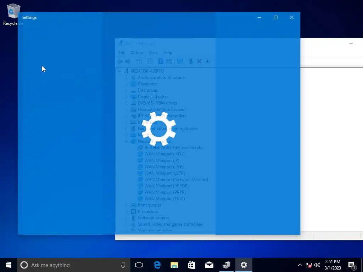Select WAN Miniport (IKEv2)
This screenshot has width=363, height=272.
click(x=165, y=154)
